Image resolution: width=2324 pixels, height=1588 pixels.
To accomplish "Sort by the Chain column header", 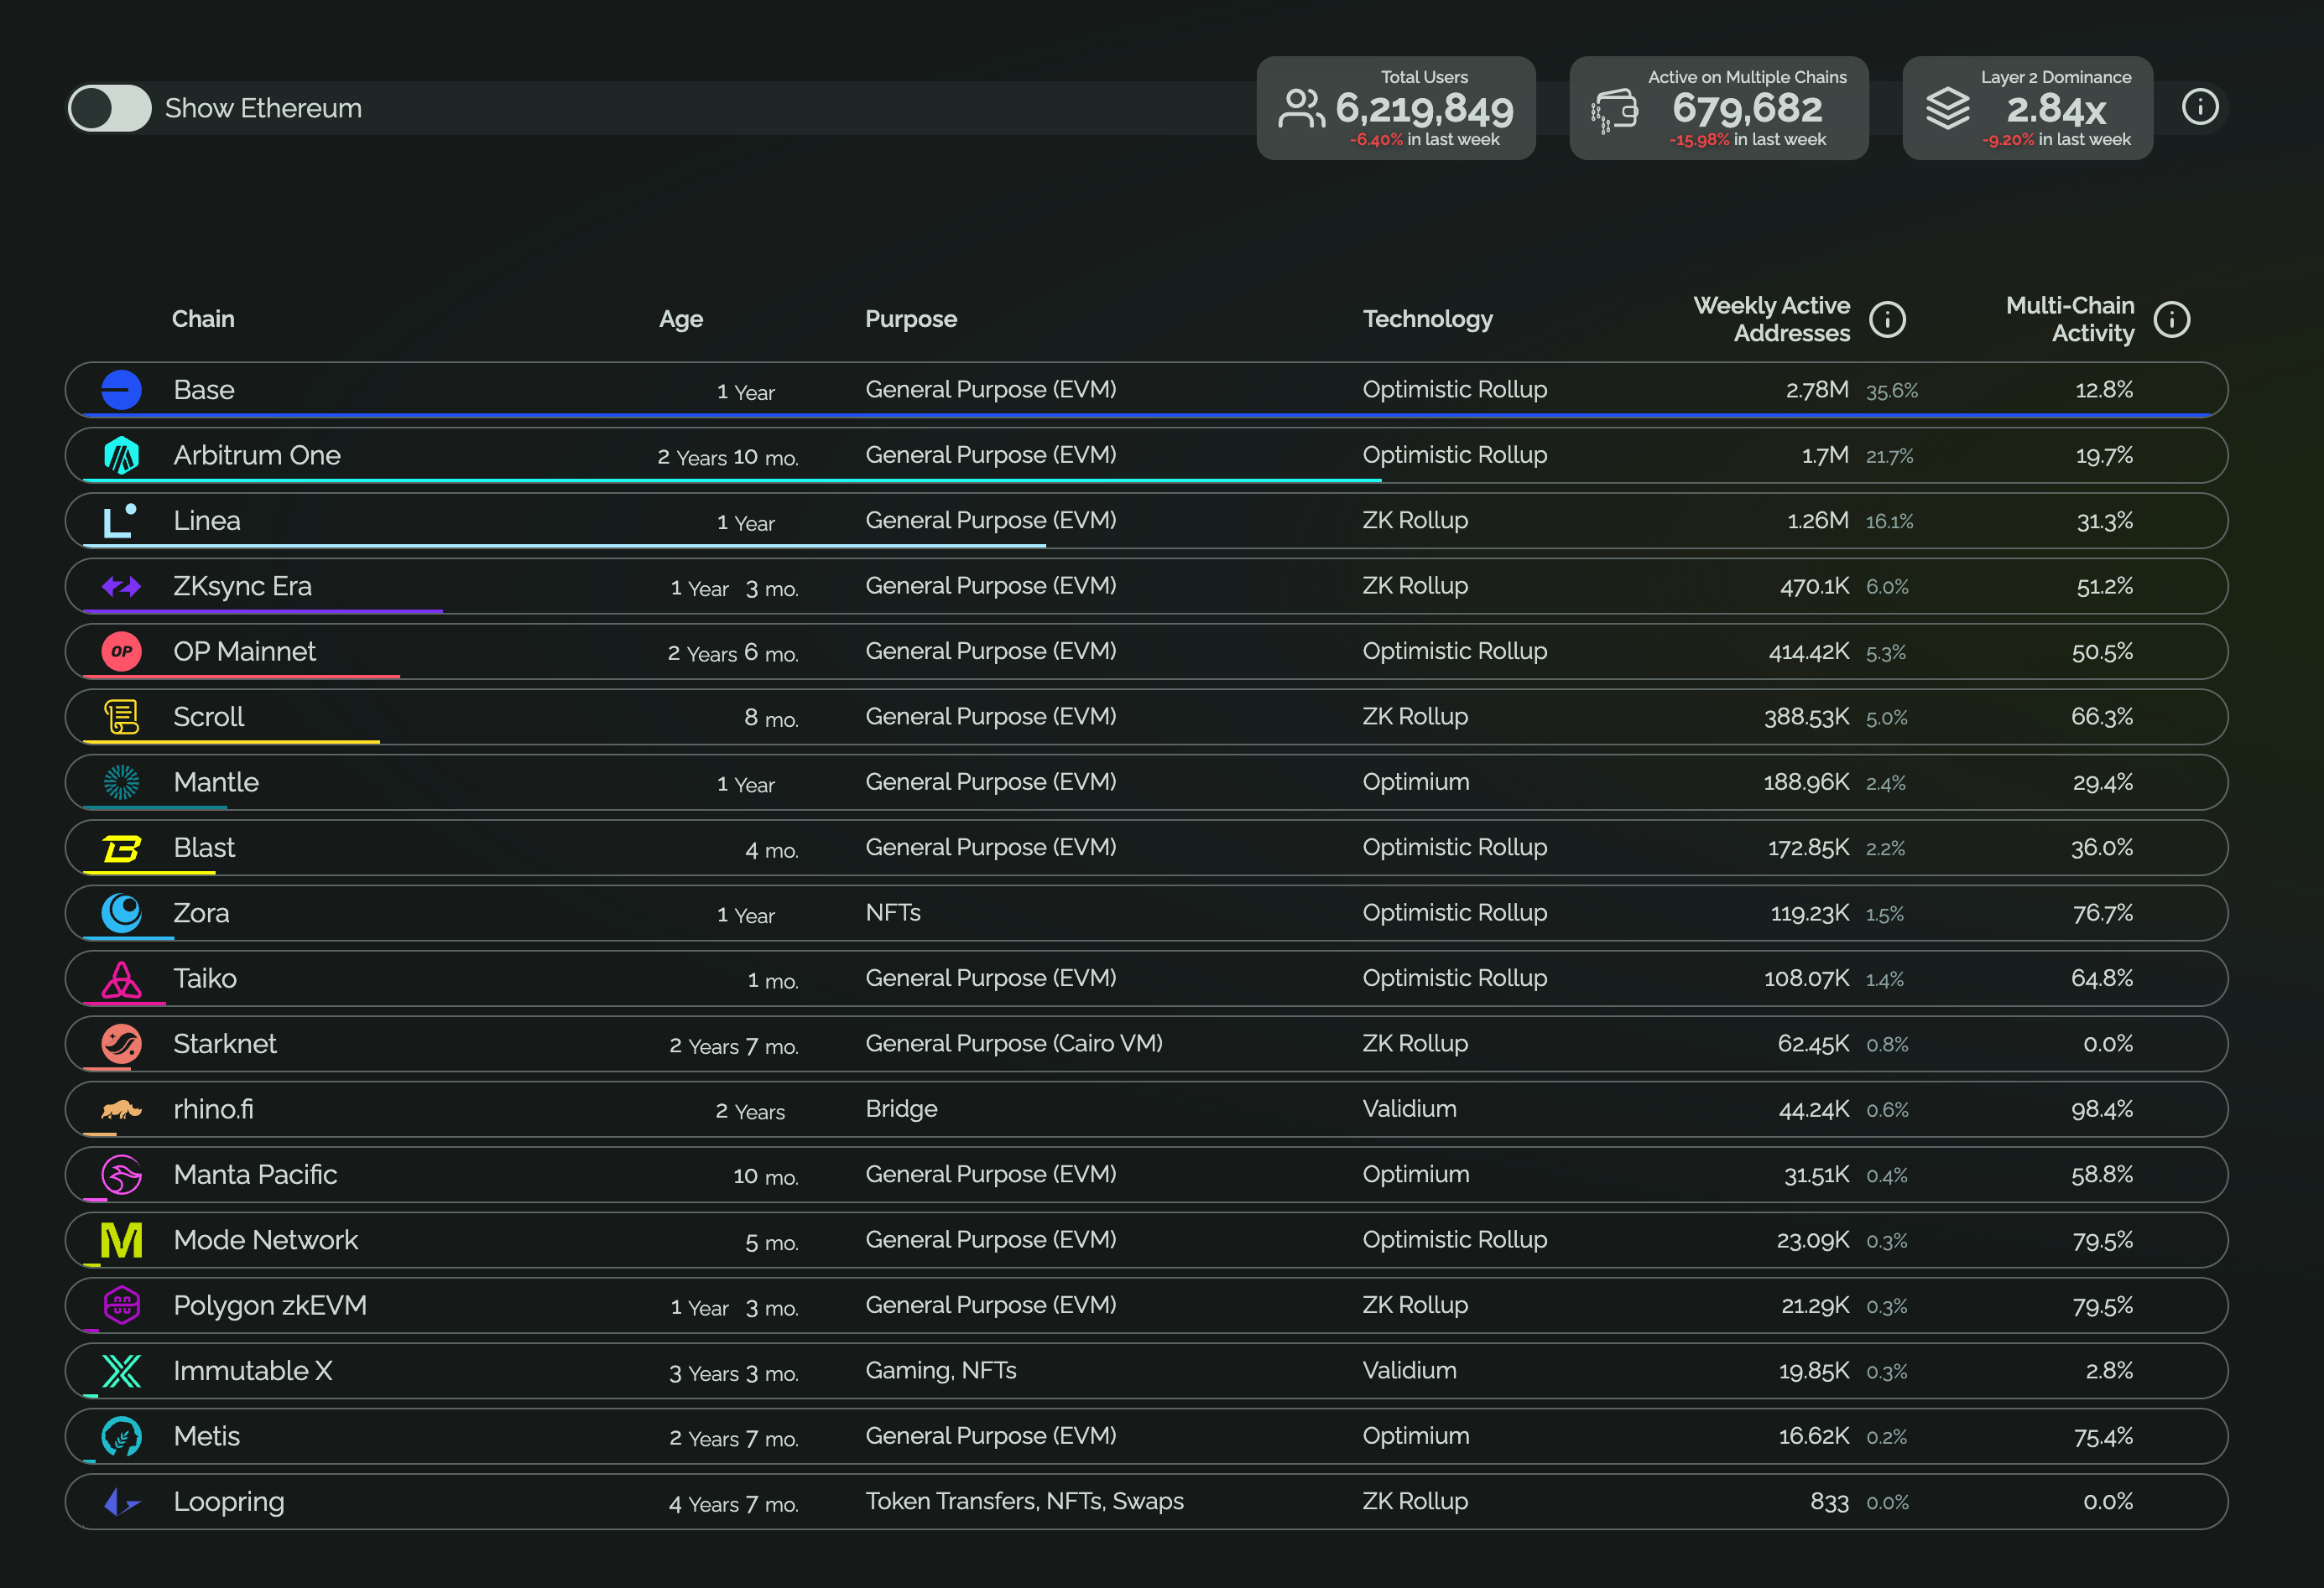I will click(x=203, y=319).
